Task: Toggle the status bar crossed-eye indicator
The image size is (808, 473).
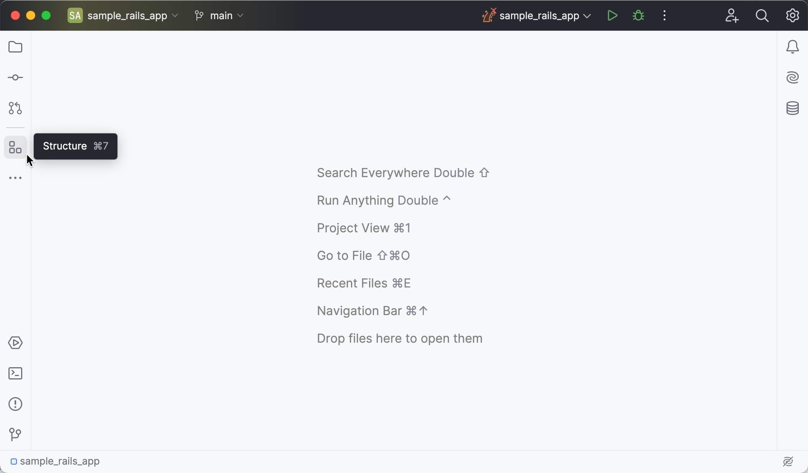Action: tap(788, 462)
